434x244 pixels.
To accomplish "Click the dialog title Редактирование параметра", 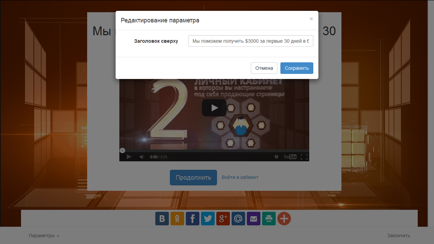I will [x=160, y=20].
